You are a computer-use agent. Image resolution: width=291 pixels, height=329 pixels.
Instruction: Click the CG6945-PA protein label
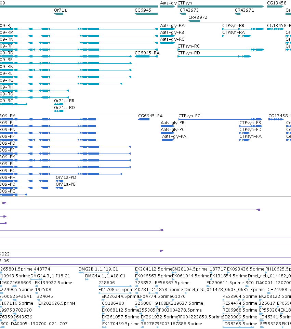pyautogui.click(x=150, y=116)
